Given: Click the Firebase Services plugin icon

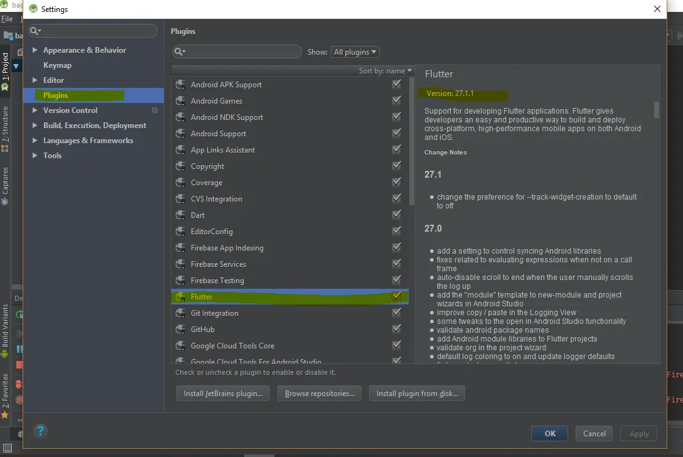Looking at the screenshot, I should [x=180, y=264].
